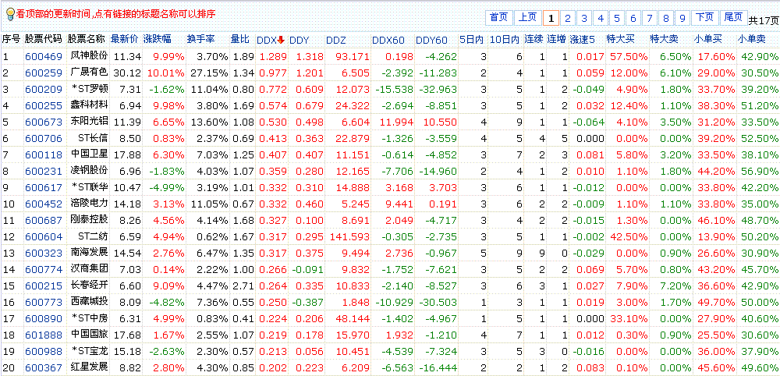Open stock code 600367
This screenshot has height=376, width=780.
[x=44, y=368]
